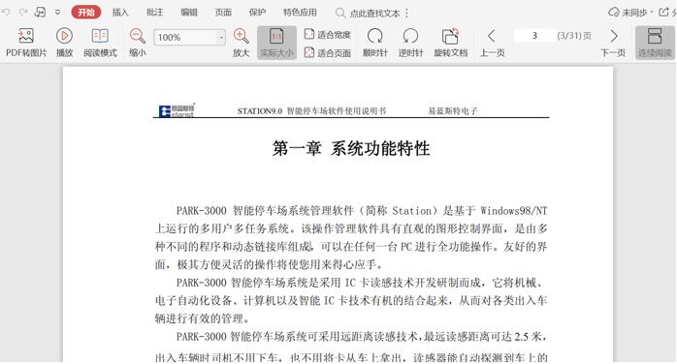Switch to the 插入 tab
Image resolution: width=677 pixels, height=364 pixels.
(120, 13)
